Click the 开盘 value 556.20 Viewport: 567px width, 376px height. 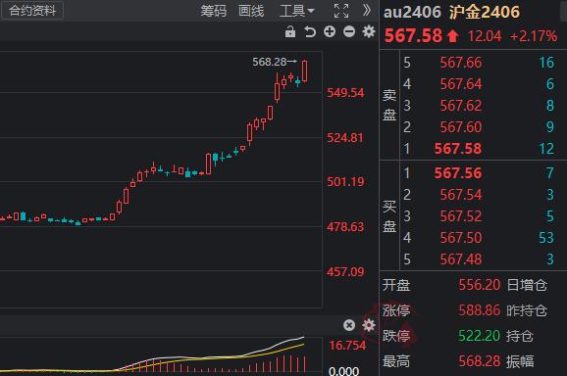[x=479, y=285]
